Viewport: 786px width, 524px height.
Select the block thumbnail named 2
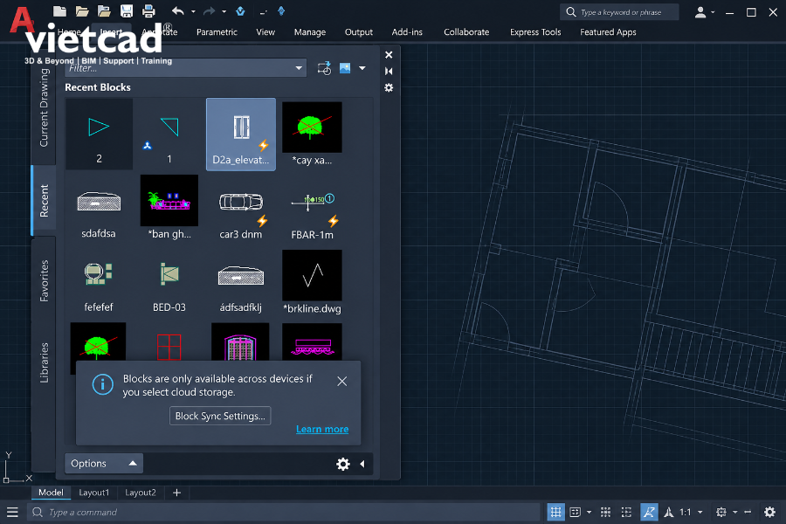click(x=99, y=134)
